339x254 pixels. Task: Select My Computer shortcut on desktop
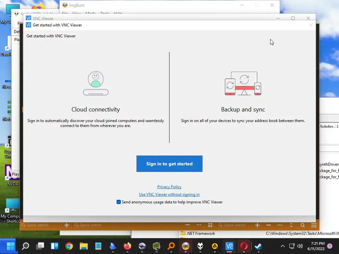pyautogui.click(x=10, y=211)
